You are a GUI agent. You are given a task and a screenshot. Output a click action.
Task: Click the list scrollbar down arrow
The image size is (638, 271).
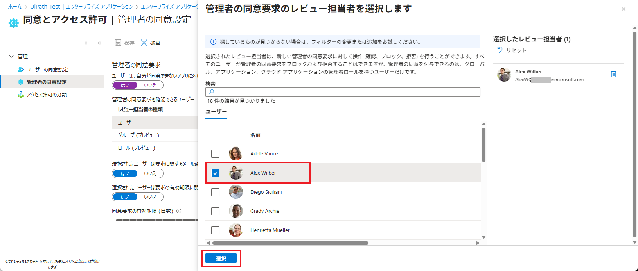(x=483, y=237)
